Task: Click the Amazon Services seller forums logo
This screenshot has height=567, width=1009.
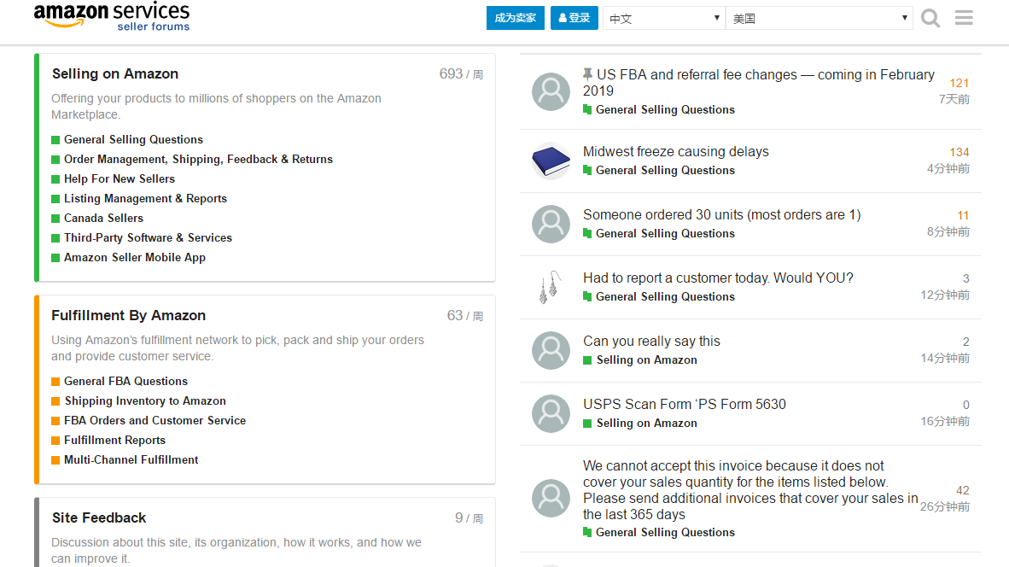Action: (112, 16)
